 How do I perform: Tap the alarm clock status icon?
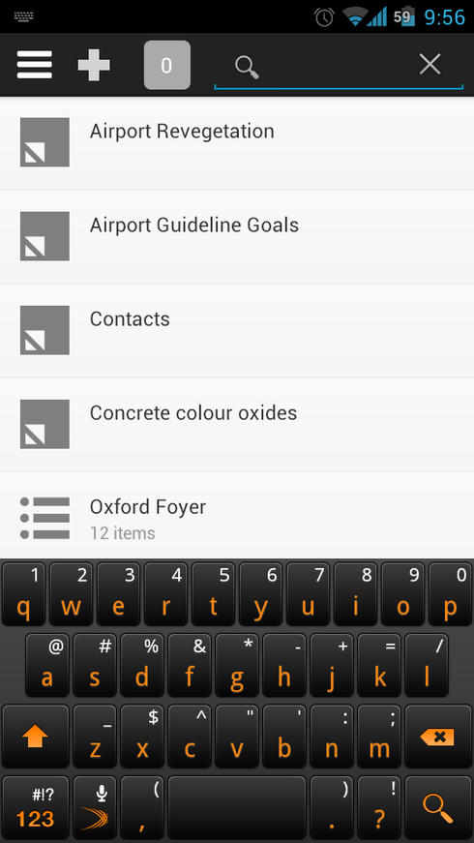(x=325, y=17)
